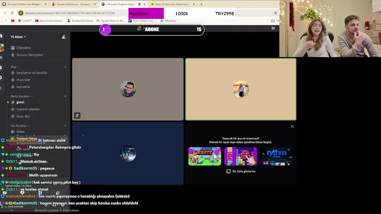Open the invite people icon beside Yt Ailesi
Viewport: 381px width, 214px height.
tap(64, 37)
